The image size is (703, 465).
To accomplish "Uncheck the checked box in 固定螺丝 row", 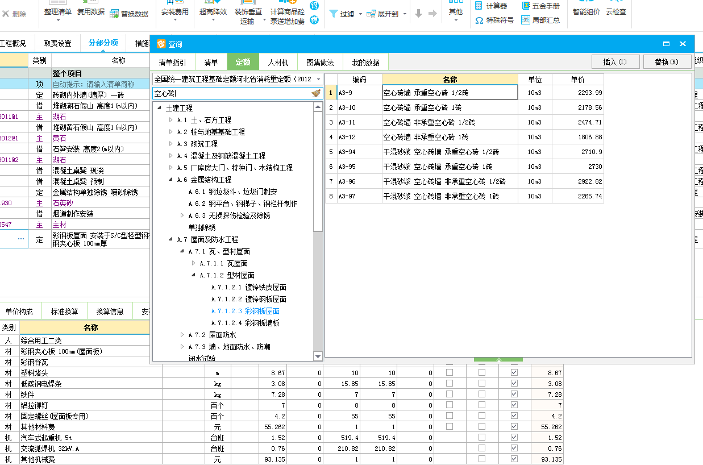I will coord(514,416).
